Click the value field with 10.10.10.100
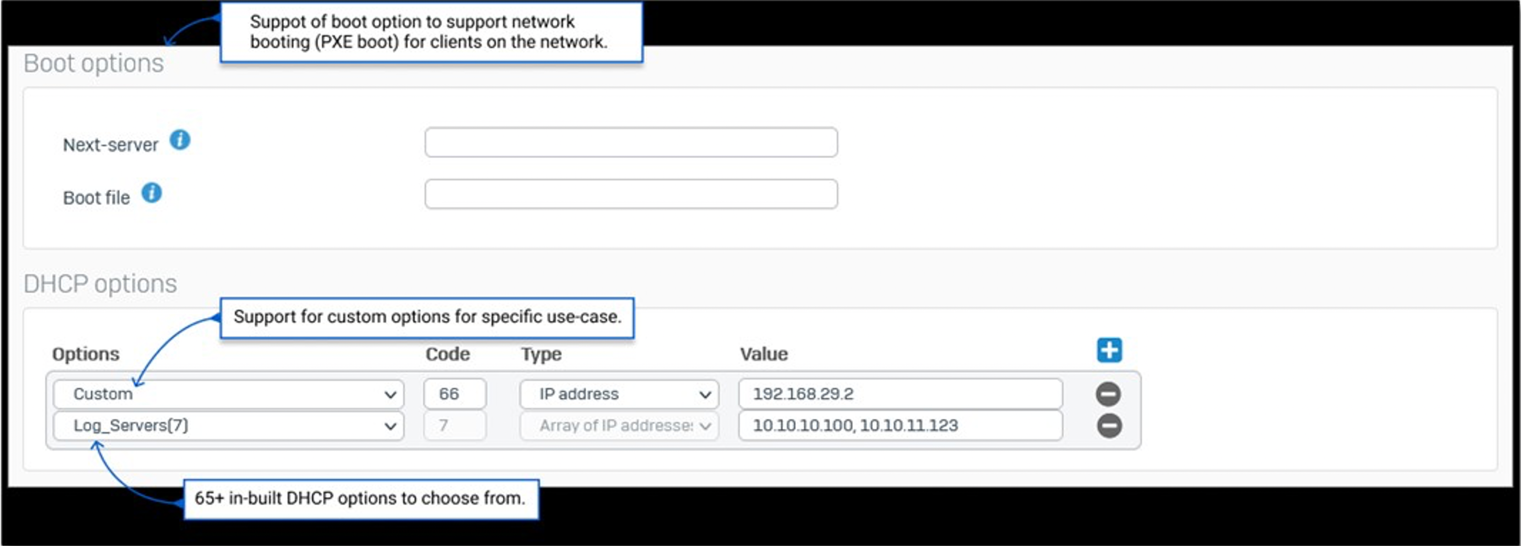The width and height of the screenshot is (1521, 546). [900, 426]
